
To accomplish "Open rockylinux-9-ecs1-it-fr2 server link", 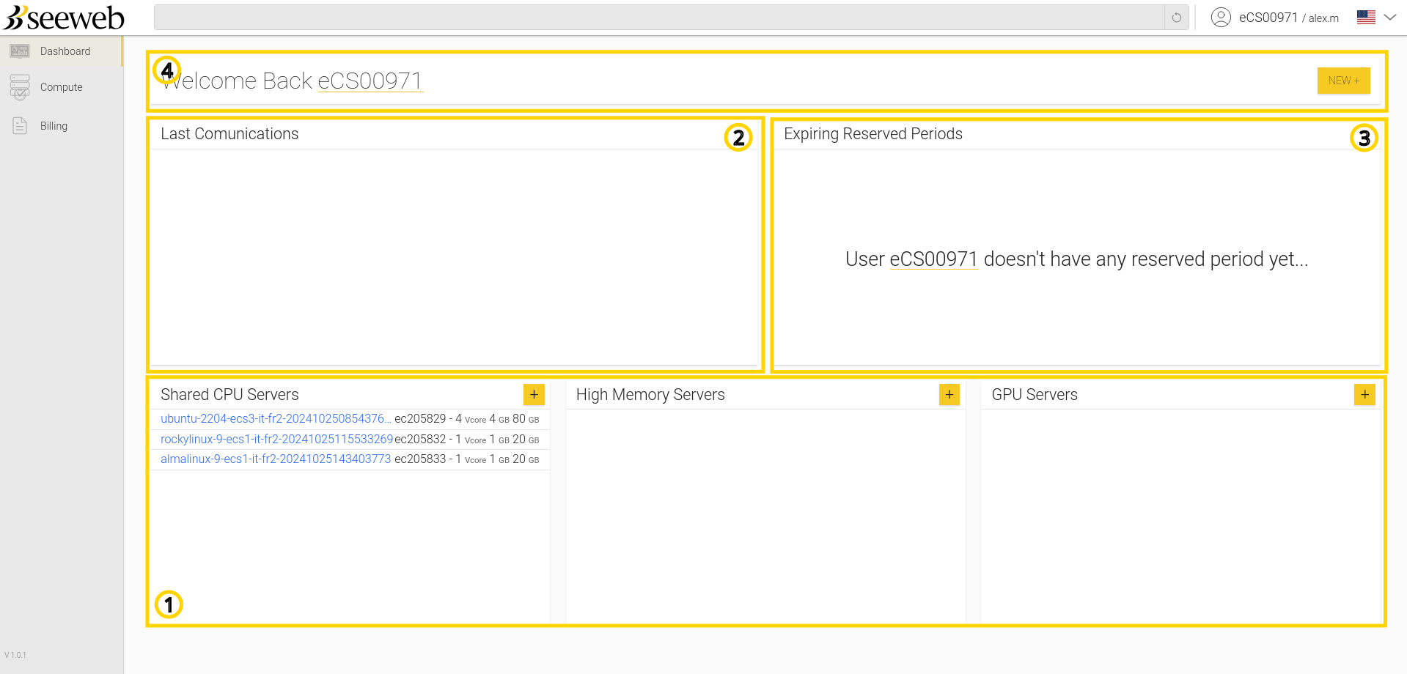I will point(277,439).
